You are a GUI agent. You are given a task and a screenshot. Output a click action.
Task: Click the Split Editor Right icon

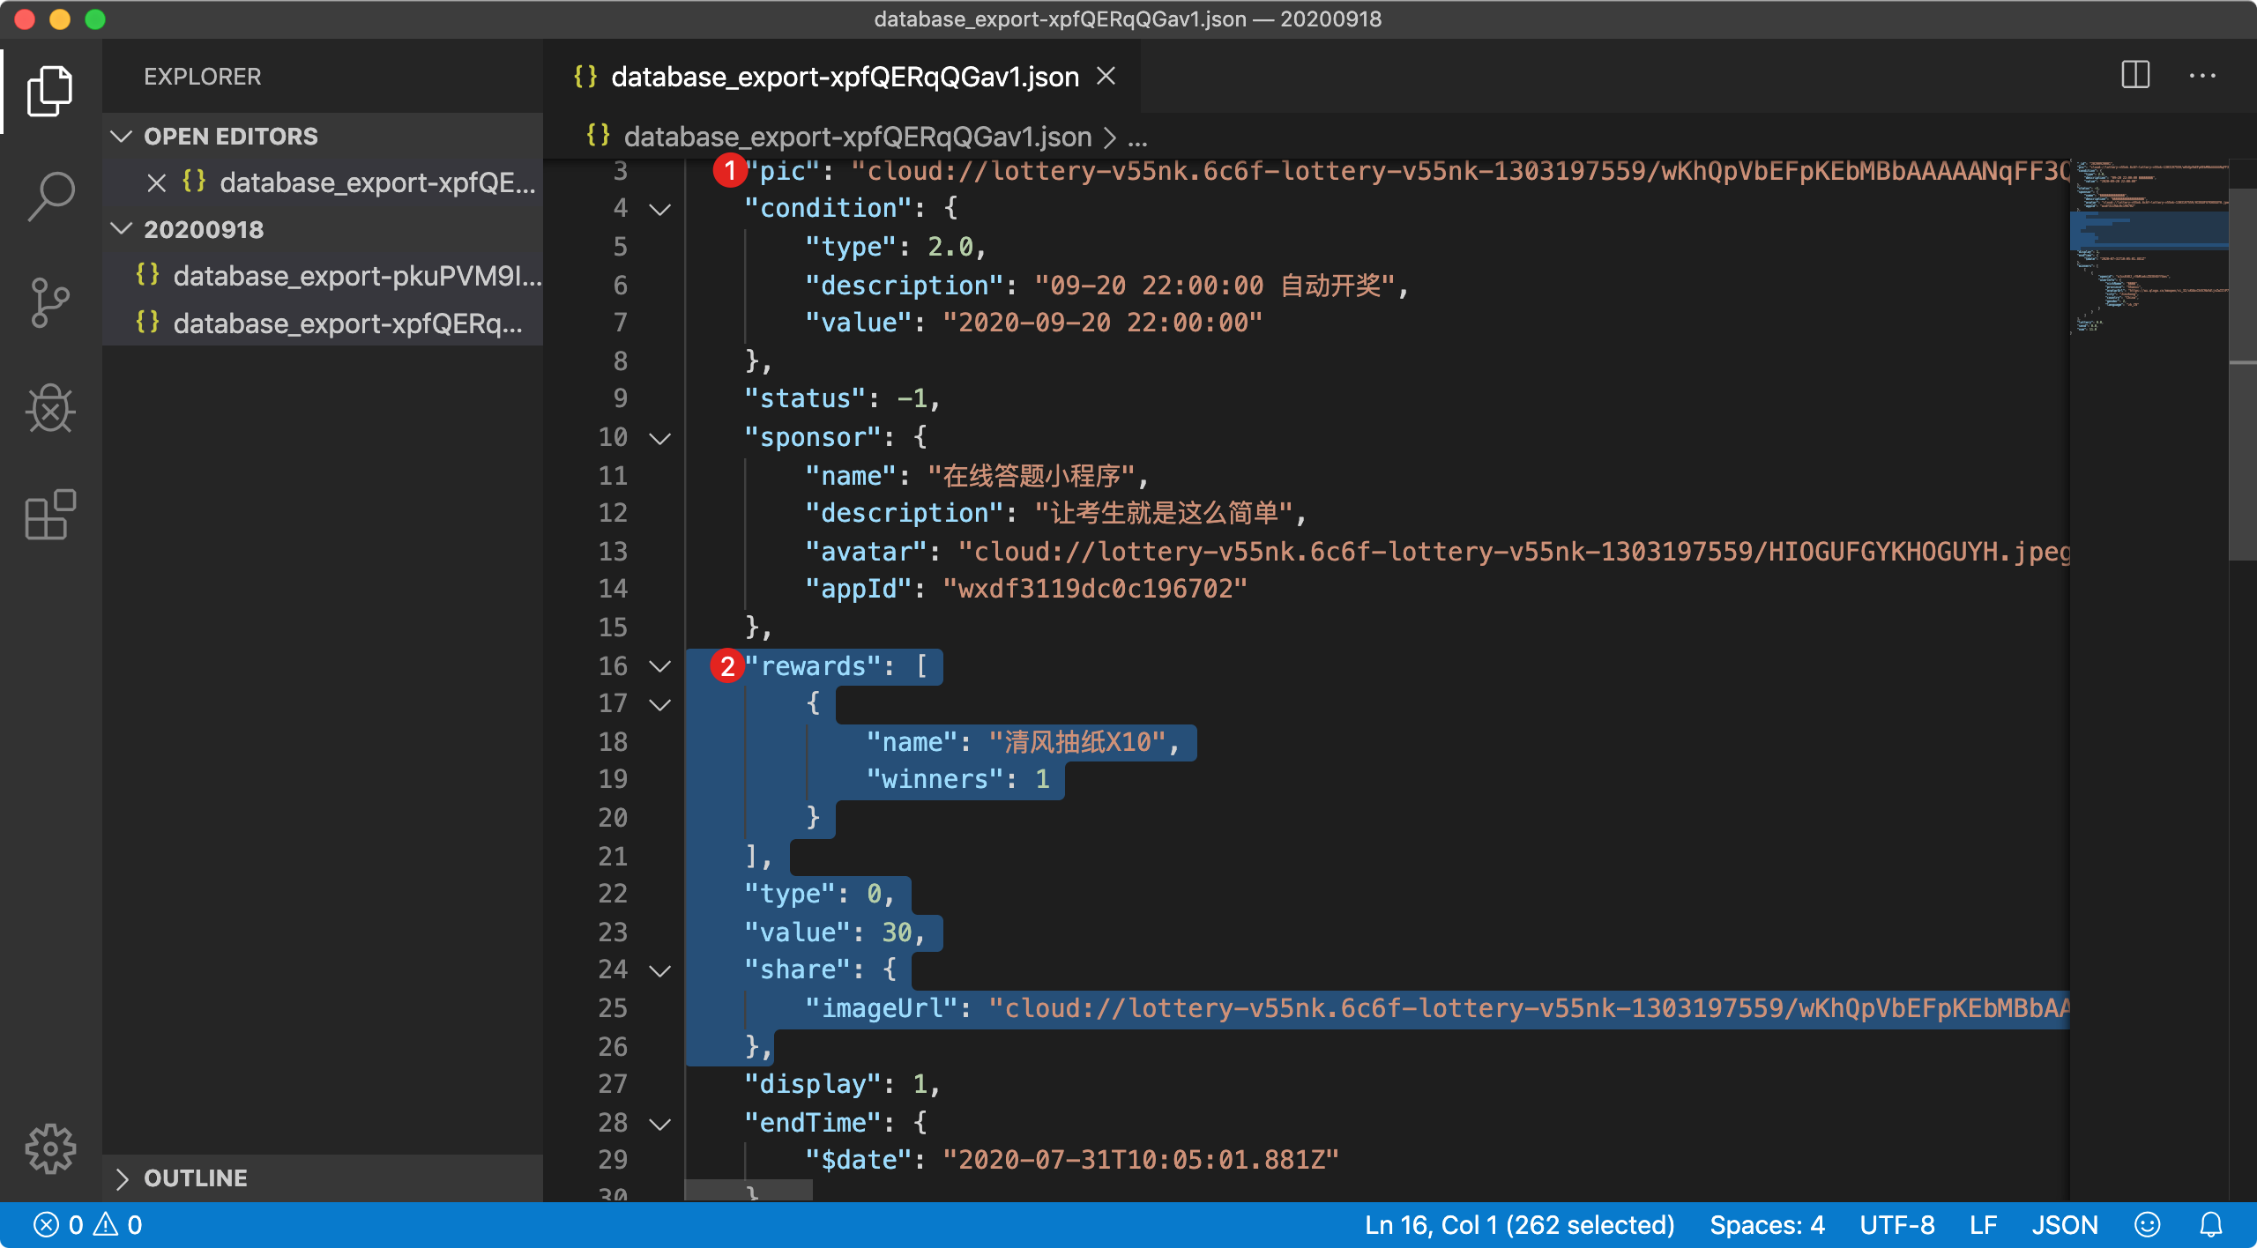[2135, 76]
